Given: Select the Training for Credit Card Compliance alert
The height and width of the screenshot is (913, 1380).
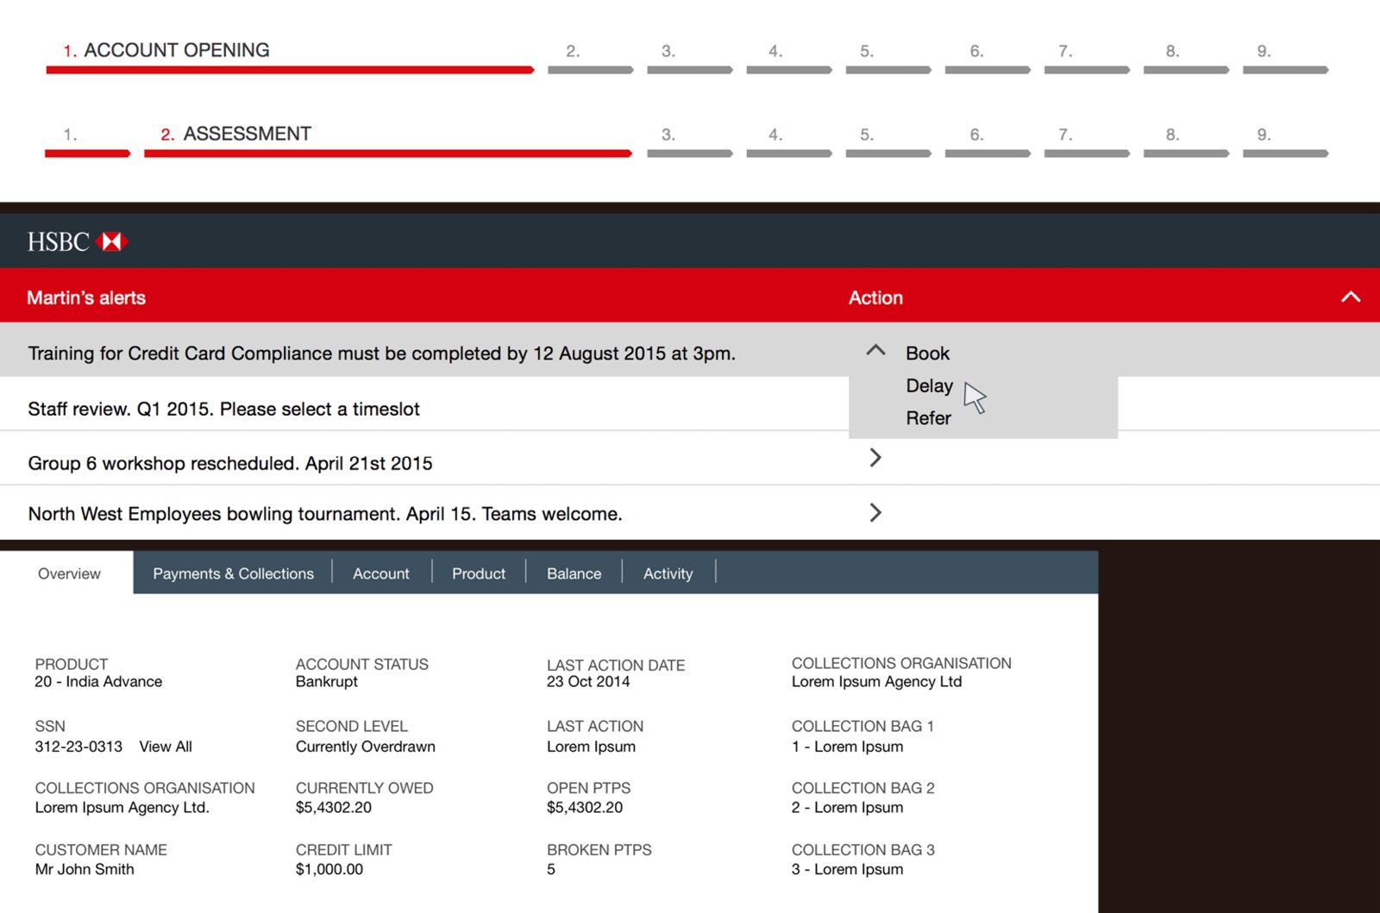Looking at the screenshot, I should (381, 353).
